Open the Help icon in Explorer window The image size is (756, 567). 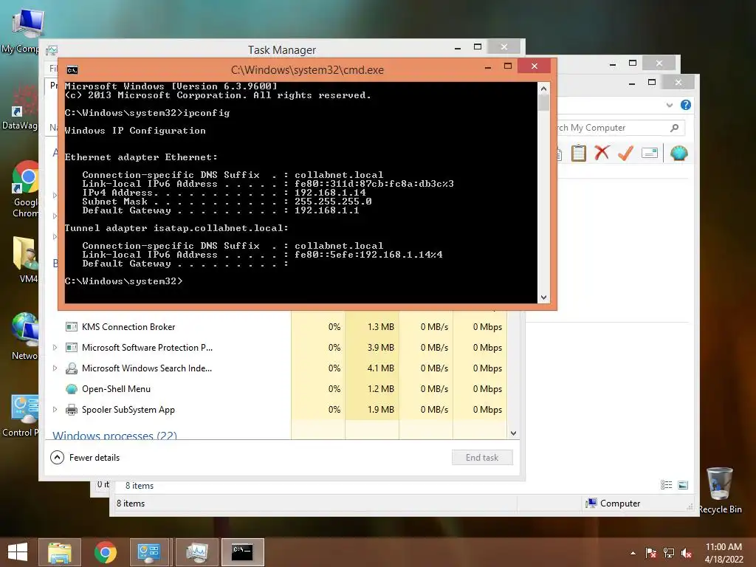tap(686, 105)
